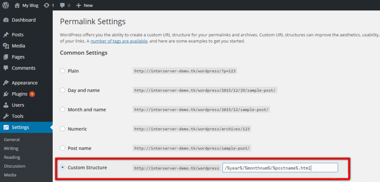
Task: Click the WordPress logo icon
Action: coord(6,6)
